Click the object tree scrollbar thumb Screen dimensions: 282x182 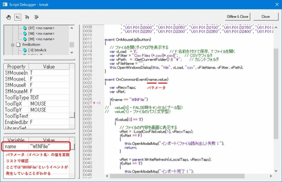(72, 45)
